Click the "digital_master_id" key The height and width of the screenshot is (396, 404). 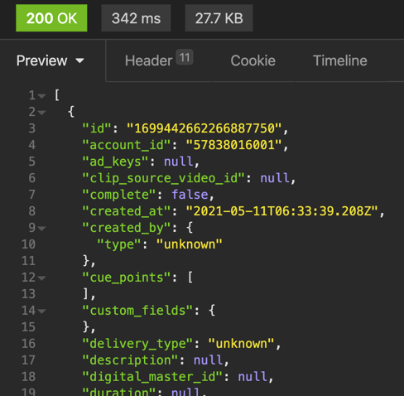tap(152, 377)
